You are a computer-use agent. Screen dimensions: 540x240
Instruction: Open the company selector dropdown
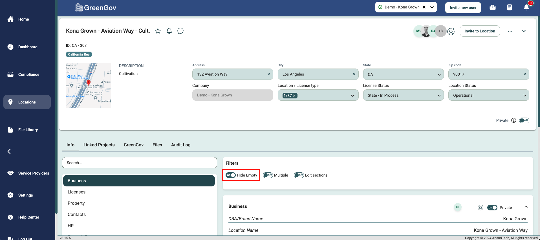[432, 7]
